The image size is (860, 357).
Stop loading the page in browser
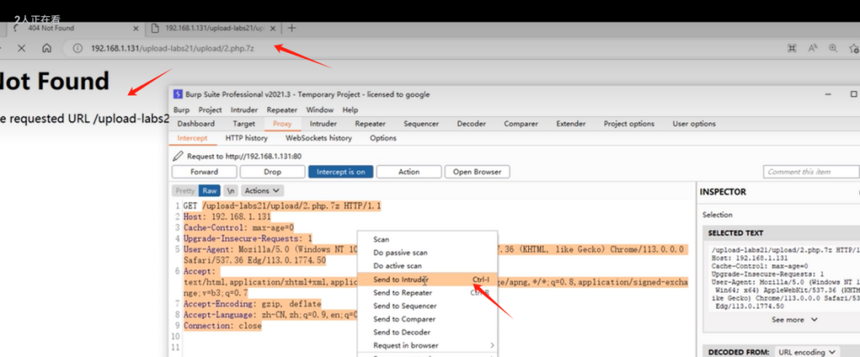tap(22, 48)
